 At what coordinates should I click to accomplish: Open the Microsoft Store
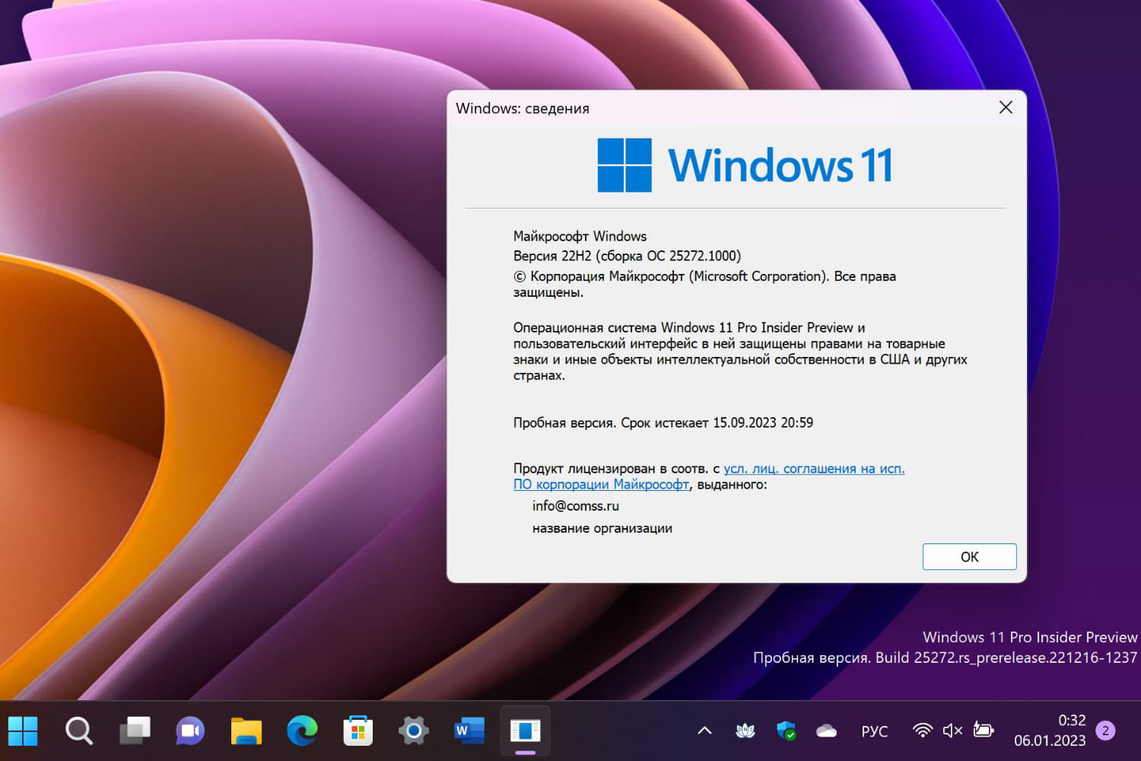point(358,731)
